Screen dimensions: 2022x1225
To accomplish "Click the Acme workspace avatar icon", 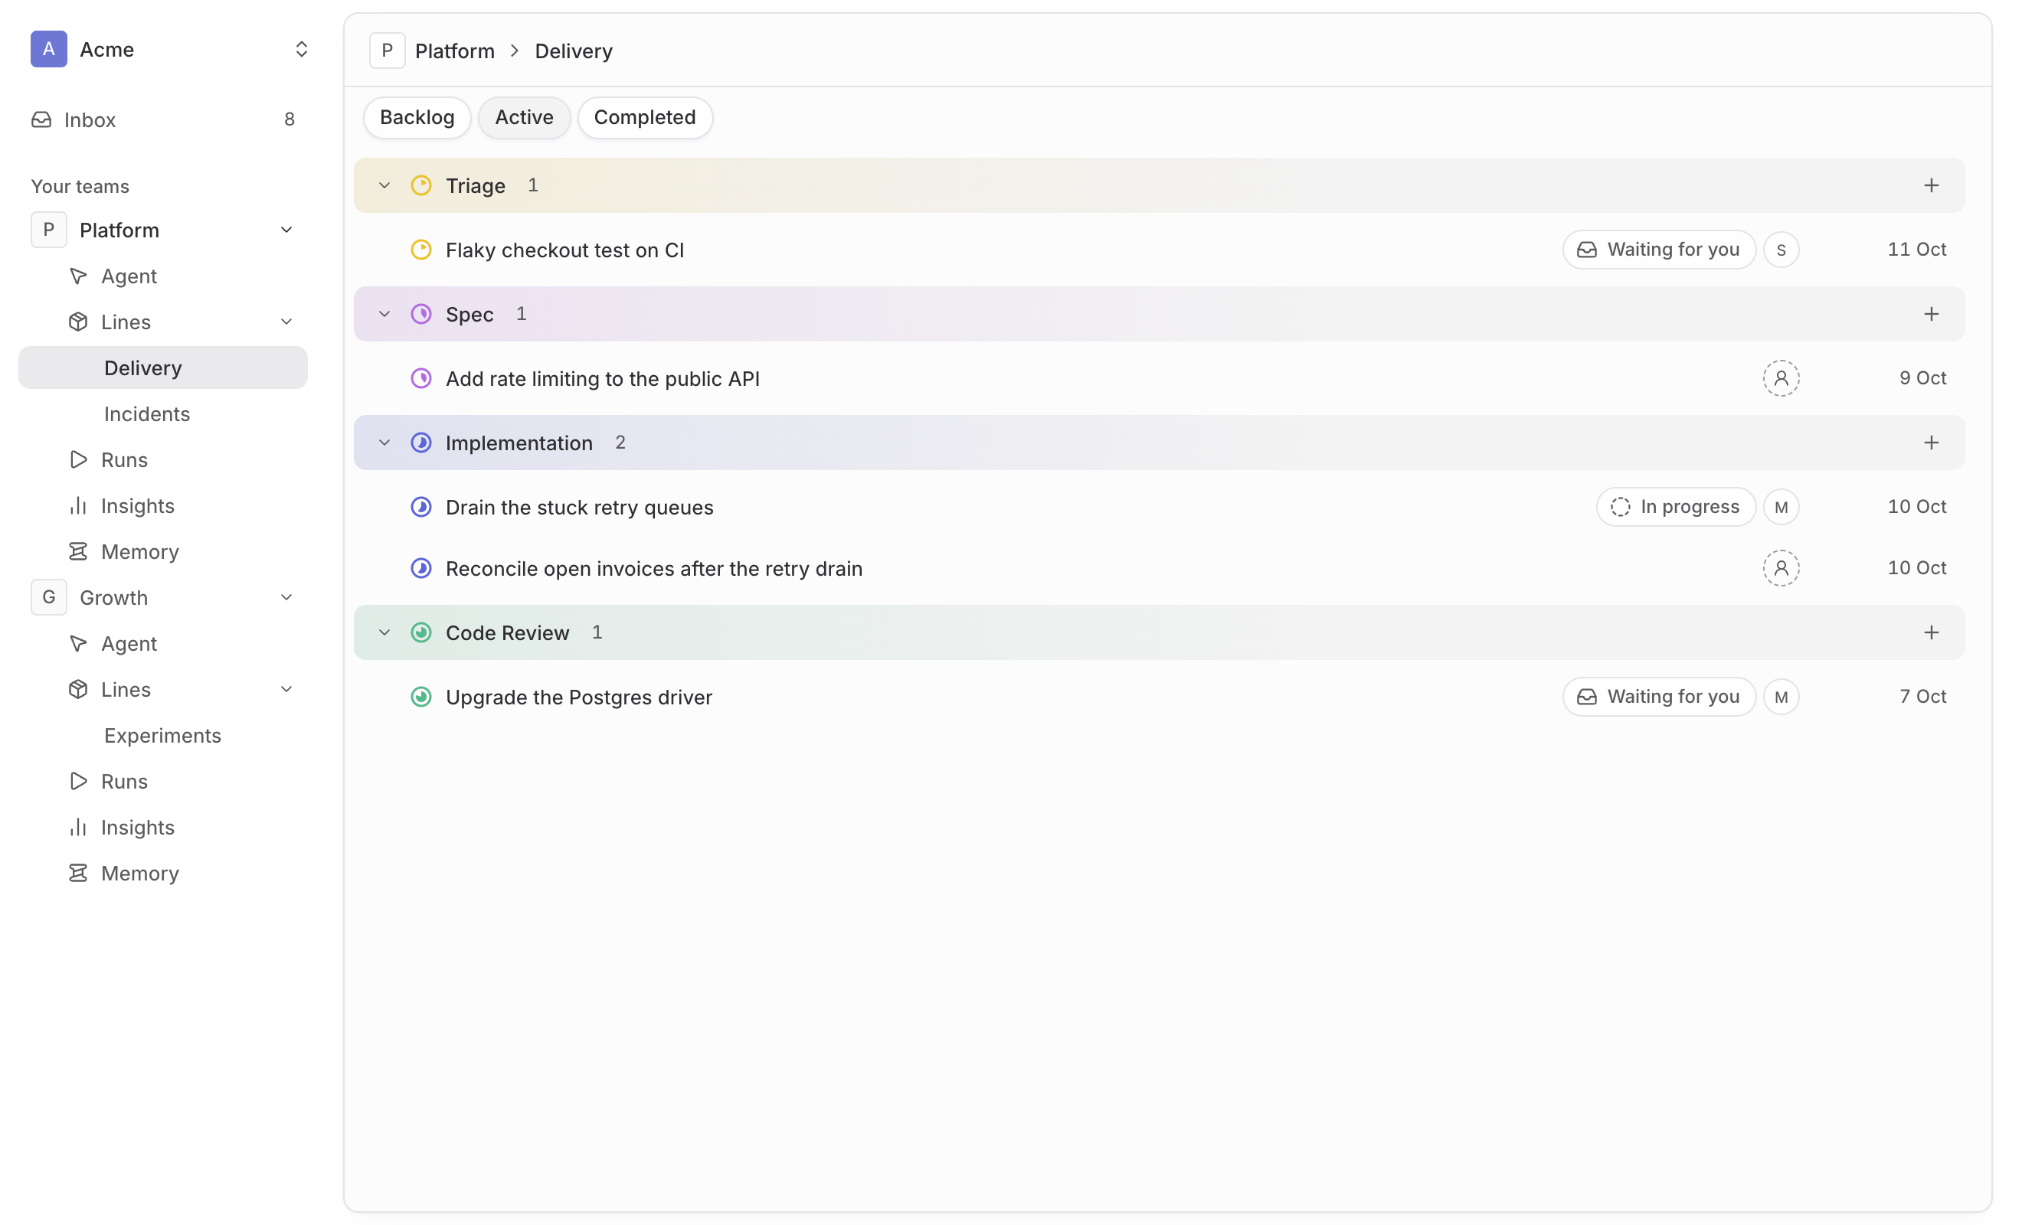I will click(49, 49).
